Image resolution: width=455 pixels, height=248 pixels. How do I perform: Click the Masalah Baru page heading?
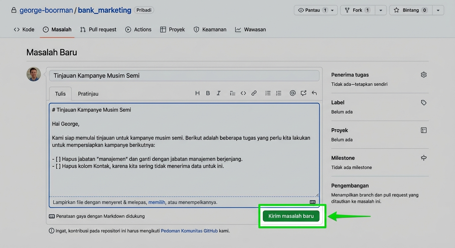(x=52, y=52)
